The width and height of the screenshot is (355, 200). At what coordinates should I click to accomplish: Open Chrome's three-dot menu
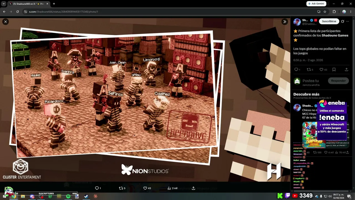point(351,12)
